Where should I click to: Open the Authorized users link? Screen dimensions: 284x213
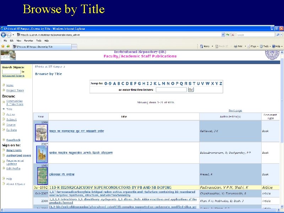pos(18,155)
